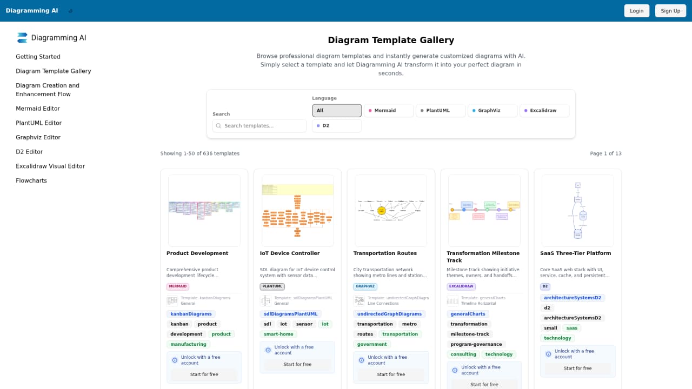The image size is (692, 389).
Task: Filter templates by GraphViz language
Action: (x=493, y=111)
